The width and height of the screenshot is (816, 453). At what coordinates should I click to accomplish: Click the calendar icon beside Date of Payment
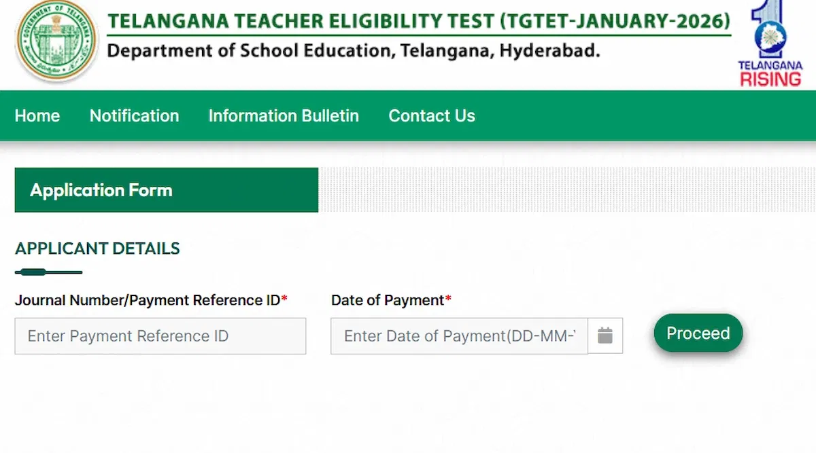(605, 336)
